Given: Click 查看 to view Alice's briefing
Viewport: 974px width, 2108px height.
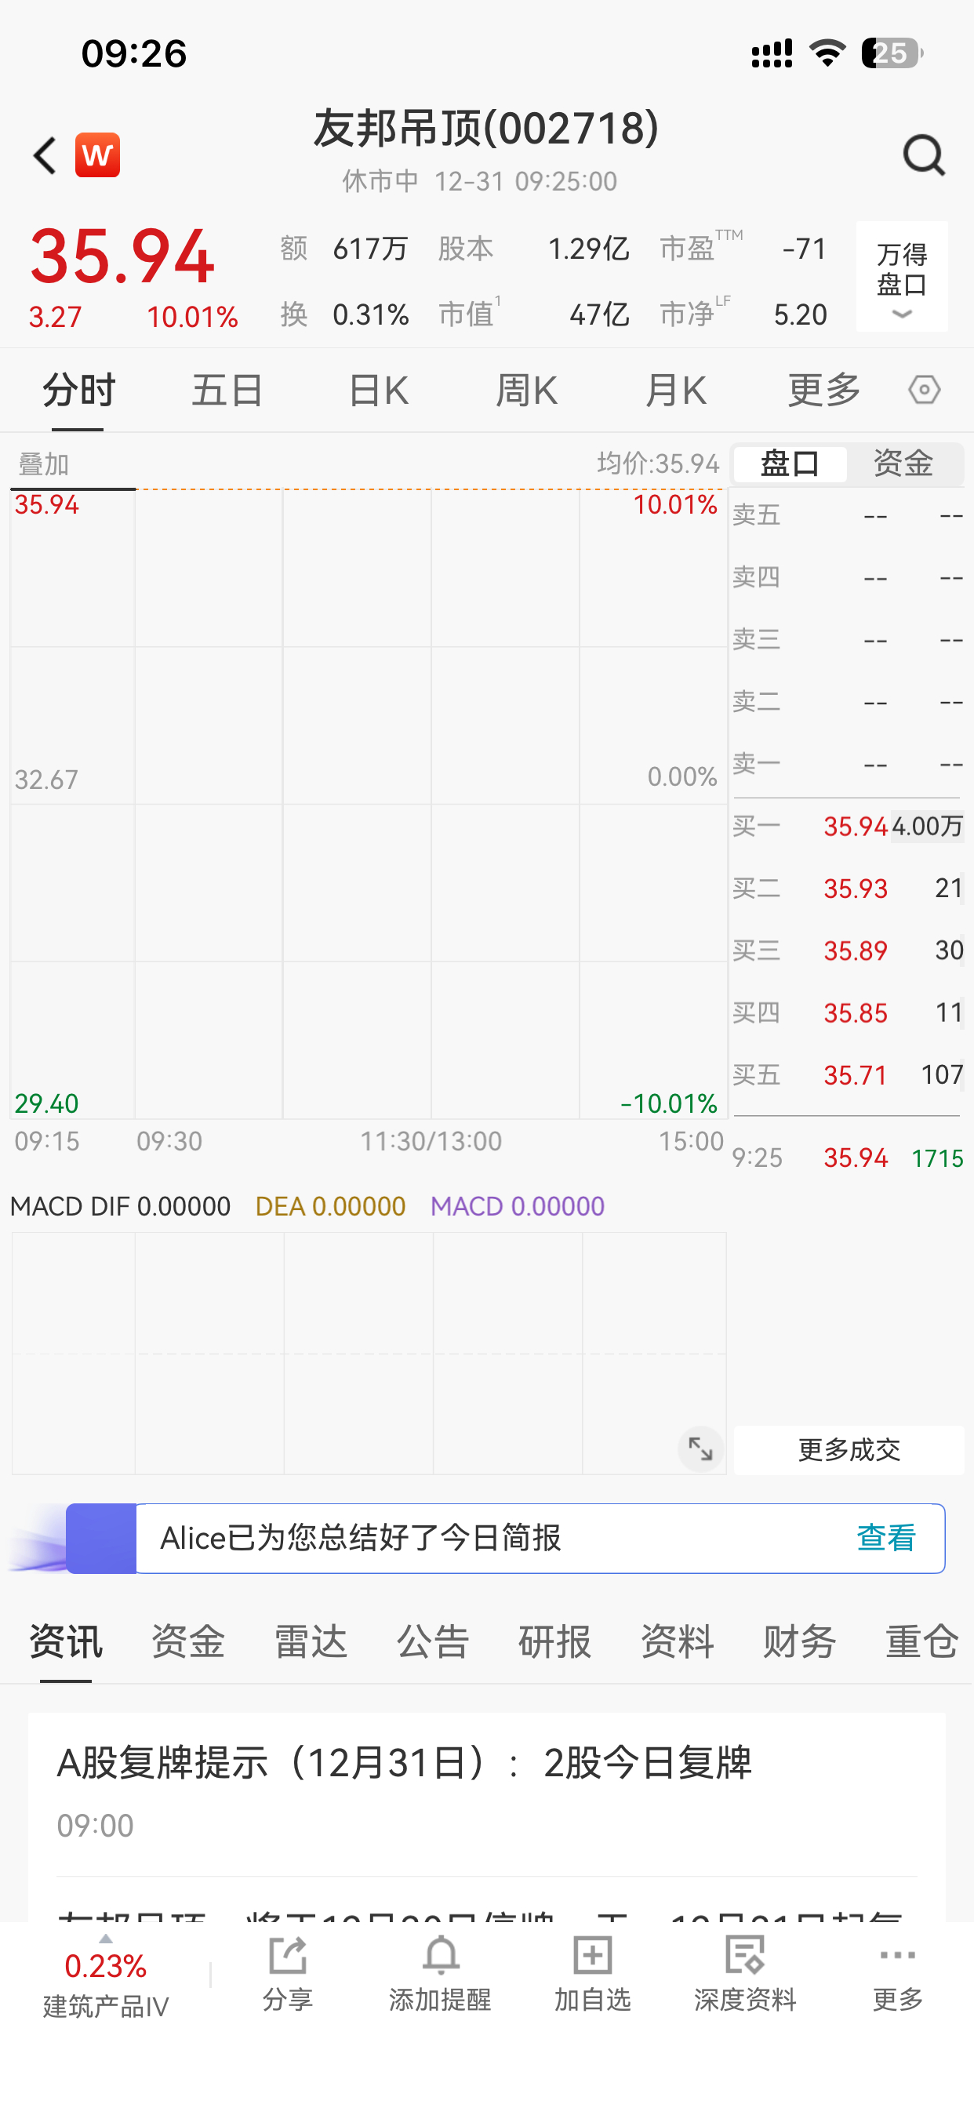Looking at the screenshot, I should click(x=885, y=1539).
